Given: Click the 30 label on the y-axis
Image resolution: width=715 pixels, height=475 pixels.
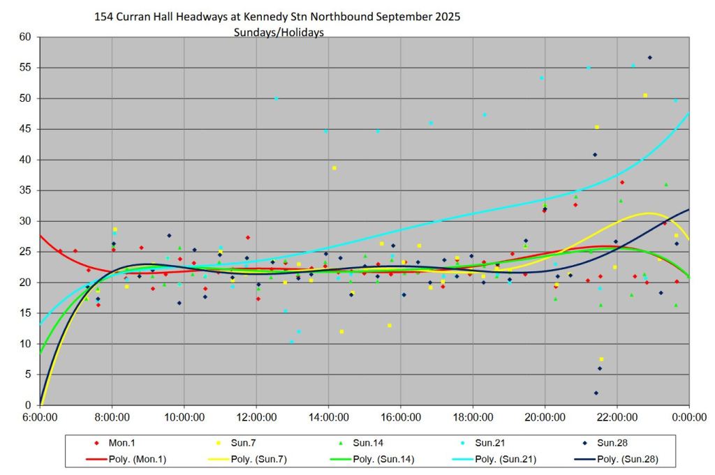Looking at the screenshot, I should click(24, 221).
